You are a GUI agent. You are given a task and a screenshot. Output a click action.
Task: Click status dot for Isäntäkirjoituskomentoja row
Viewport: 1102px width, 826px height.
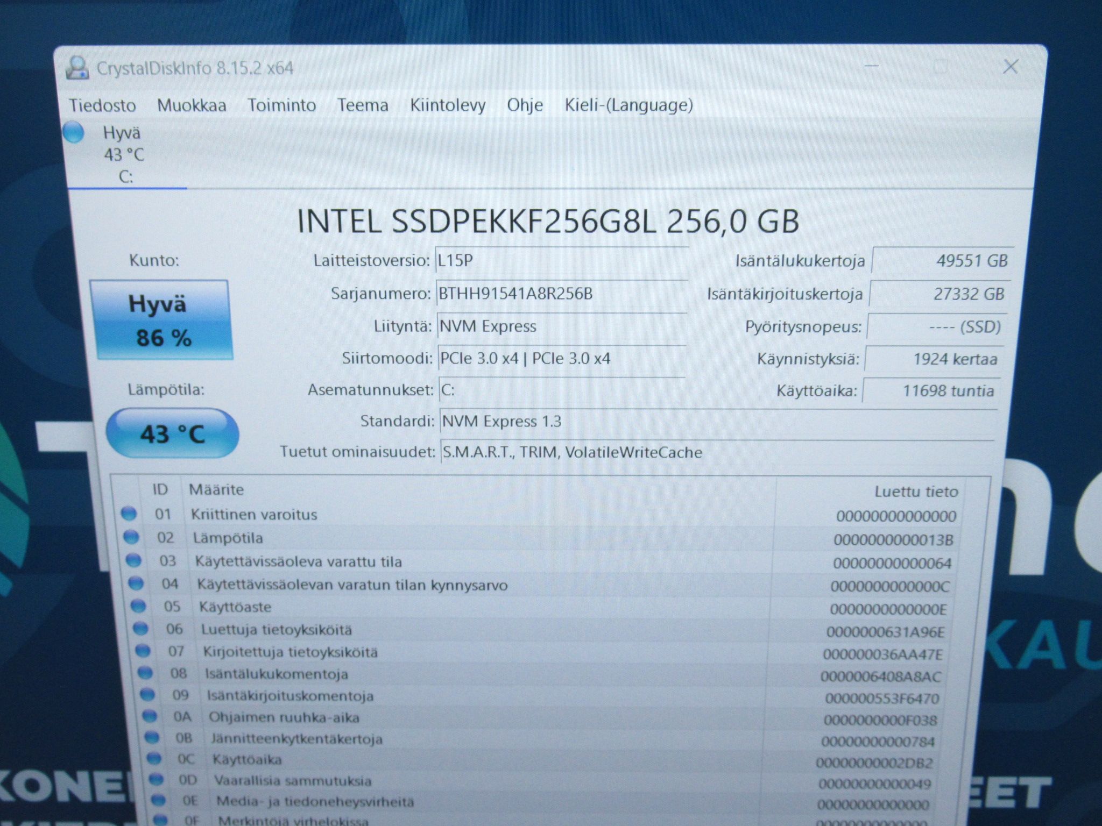[147, 695]
